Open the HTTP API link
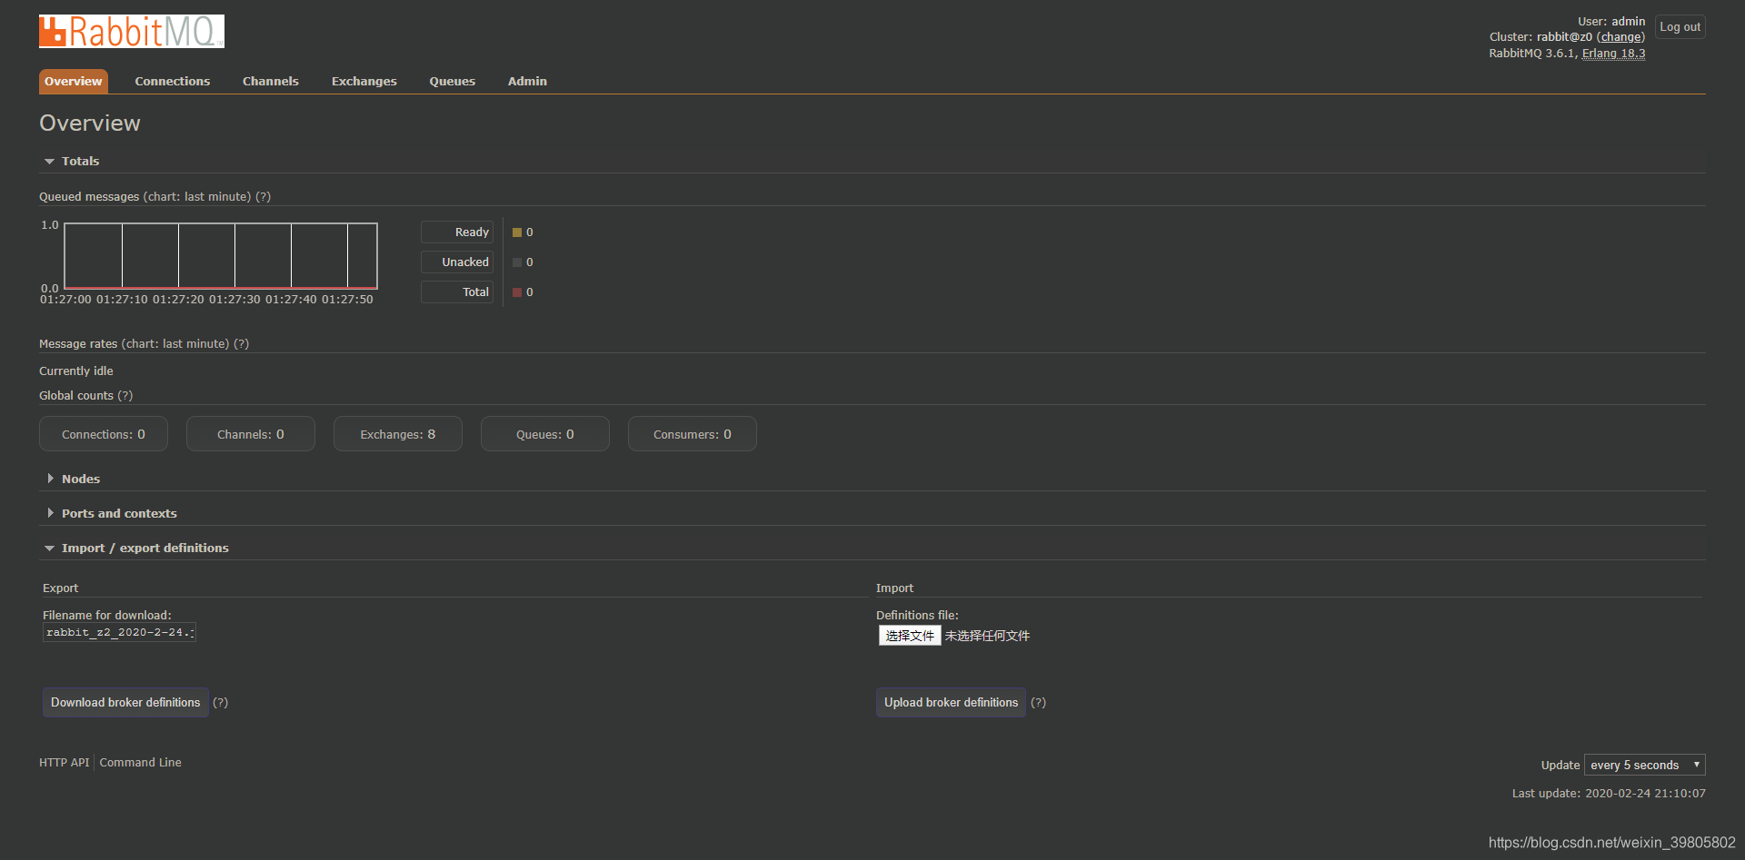 point(65,763)
